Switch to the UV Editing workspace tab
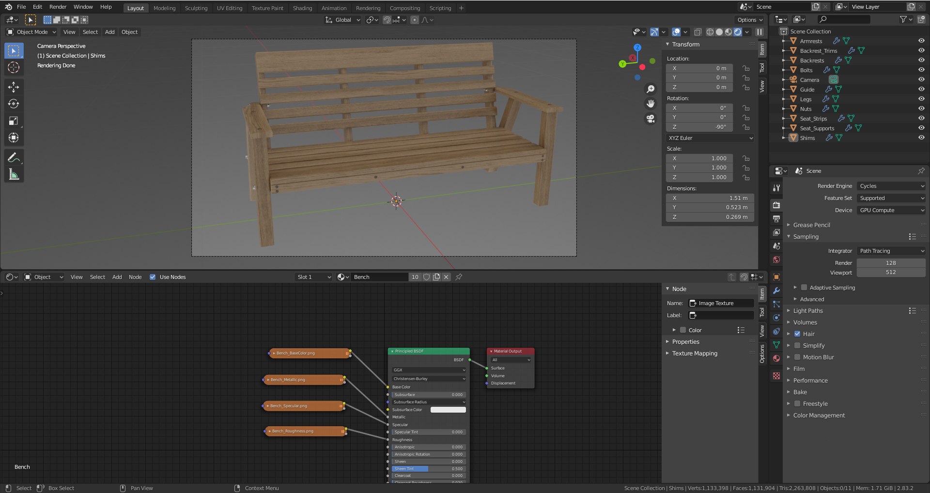The image size is (930, 493). pos(230,8)
